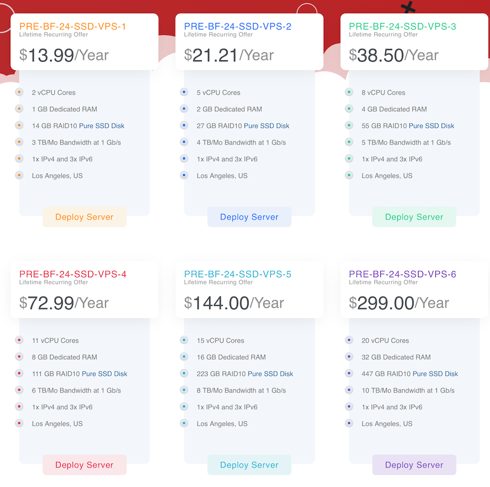
Task: Select the PRE-BF-24-SSD-VPS-1 plan title
Action: coord(72,26)
